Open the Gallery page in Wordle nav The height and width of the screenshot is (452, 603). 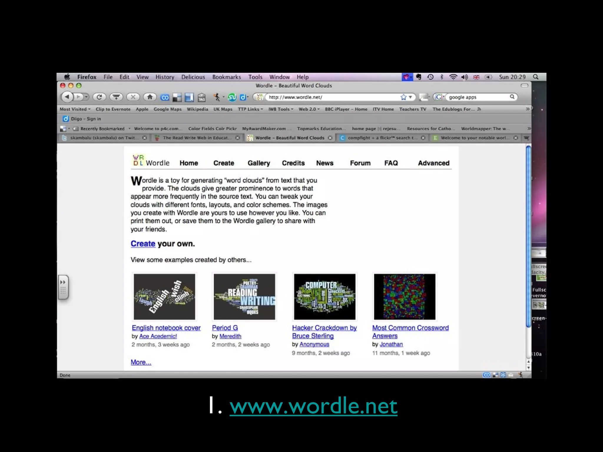pyautogui.click(x=259, y=163)
